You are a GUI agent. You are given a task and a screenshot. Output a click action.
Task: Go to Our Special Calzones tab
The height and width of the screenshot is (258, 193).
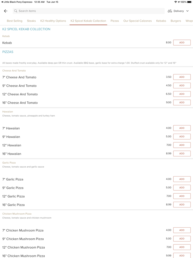138,21
